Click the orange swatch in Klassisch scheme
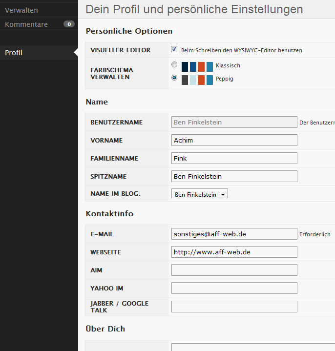335x351 pixels. click(201, 67)
